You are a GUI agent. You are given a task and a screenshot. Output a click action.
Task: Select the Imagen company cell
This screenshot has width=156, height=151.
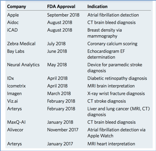pos(14,94)
